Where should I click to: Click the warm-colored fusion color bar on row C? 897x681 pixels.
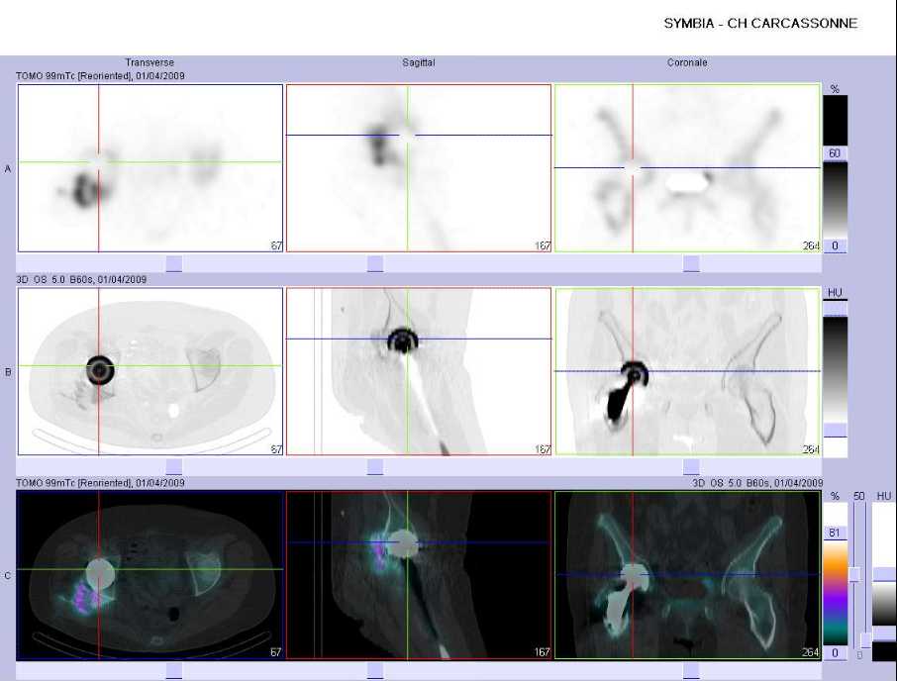(x=835, y=594)
